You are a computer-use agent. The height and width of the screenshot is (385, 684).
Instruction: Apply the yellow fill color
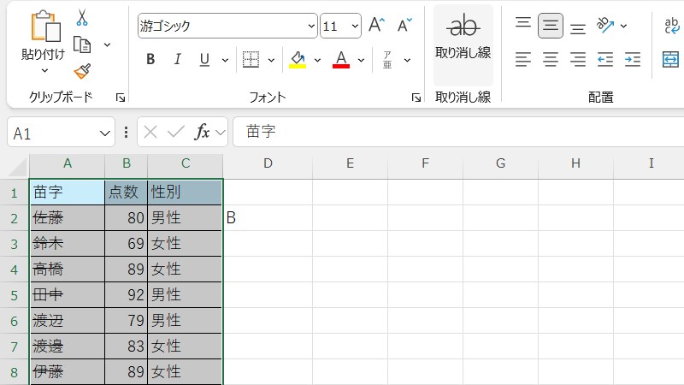(x=298, y=59)
